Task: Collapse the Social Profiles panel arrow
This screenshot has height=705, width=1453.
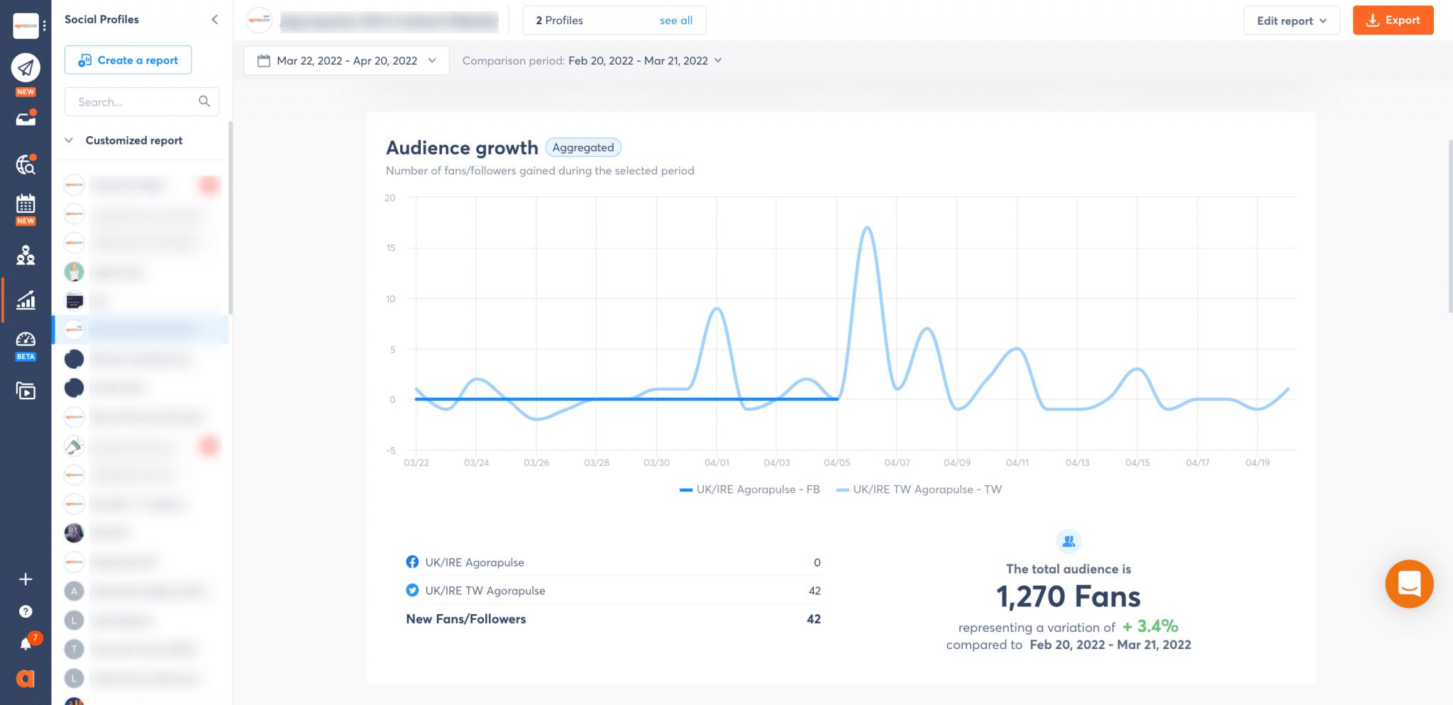Action: (x=215, y=20)
